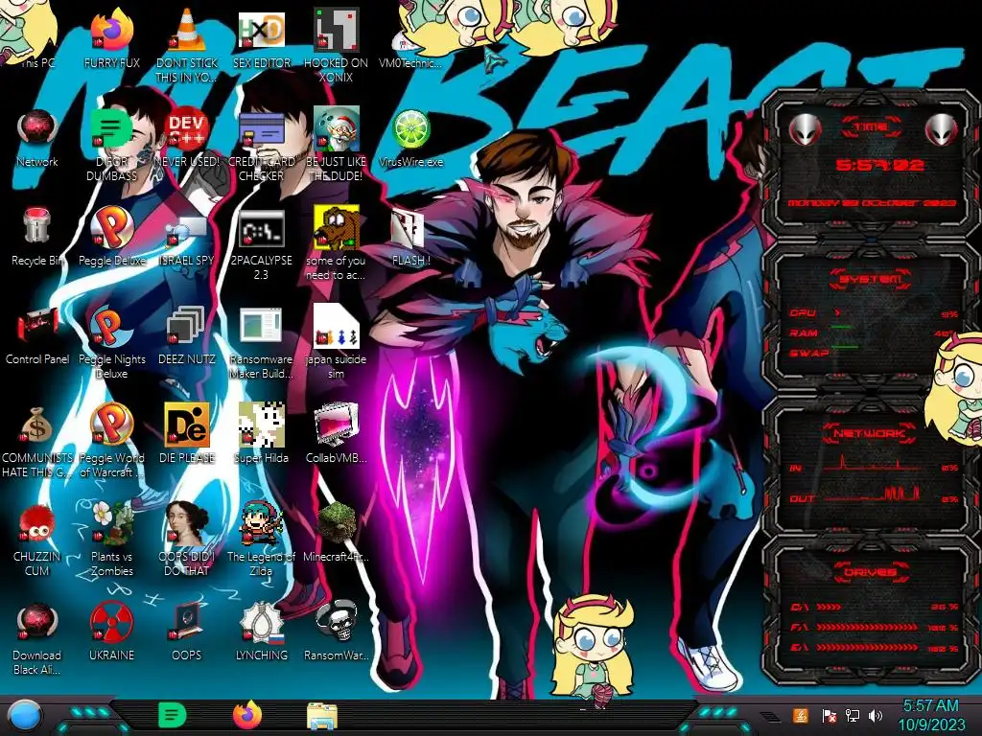Click the VM0Technic... desktop label
Viewport: 982px width, 736px height.
410,63
